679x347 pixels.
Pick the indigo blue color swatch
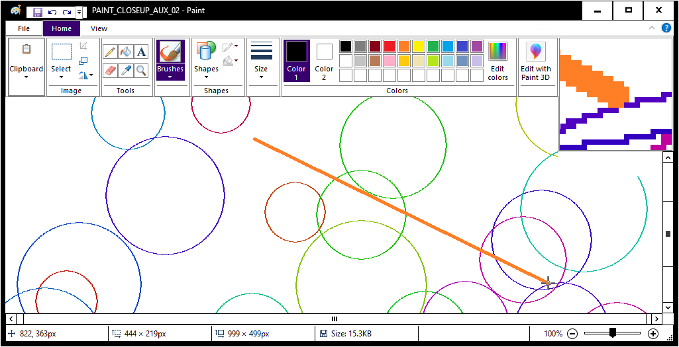(462, 46)
